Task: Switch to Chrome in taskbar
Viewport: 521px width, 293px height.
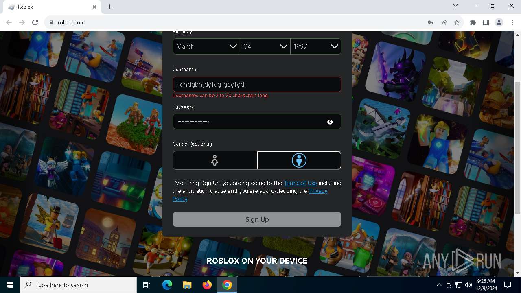Action: pyautogui.click(x=227, y=285)
